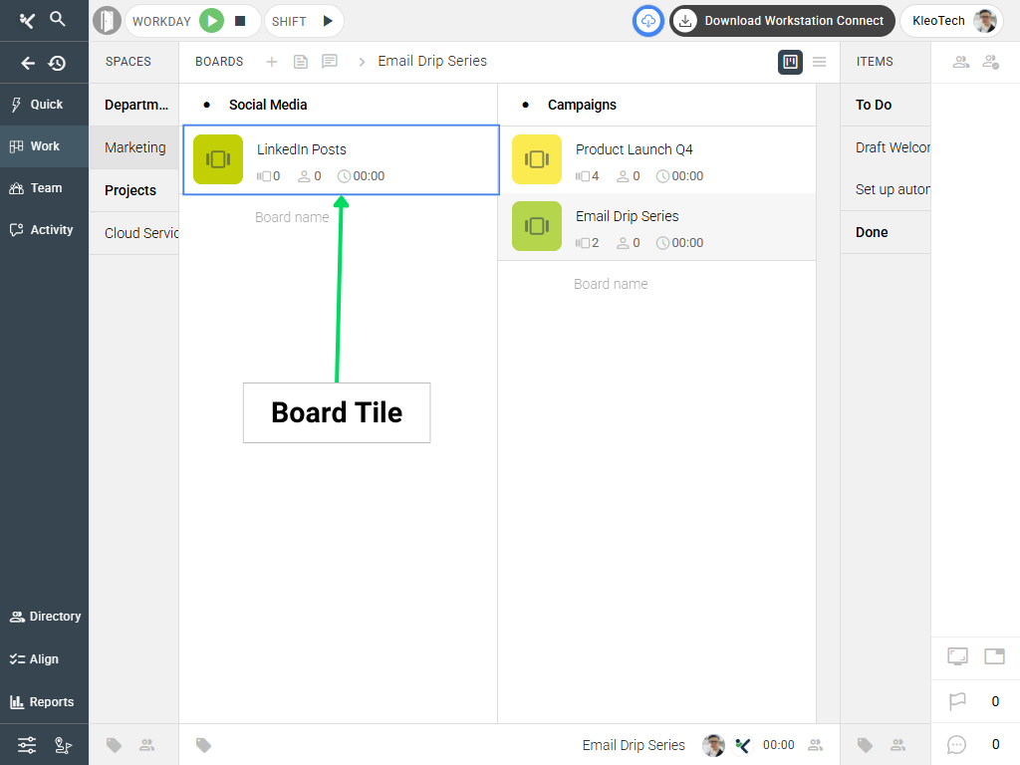
Task: Start the Shift play button
Action: pyautogui.click(x=328, y=21)
